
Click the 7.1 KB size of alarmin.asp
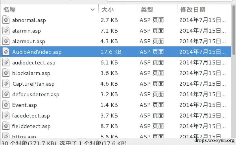tap(109, 31)
